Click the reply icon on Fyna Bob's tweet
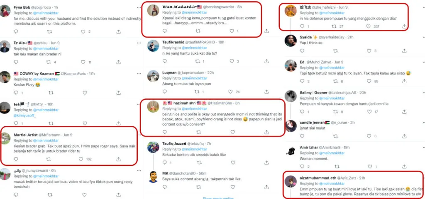 point(22,31)
